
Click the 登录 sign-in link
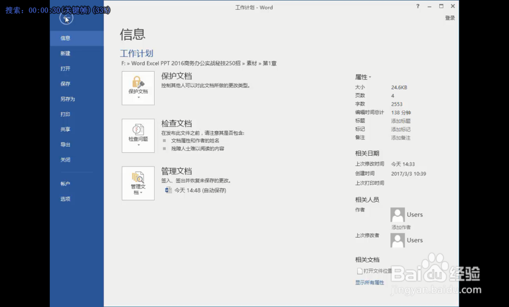pos(450,17)
